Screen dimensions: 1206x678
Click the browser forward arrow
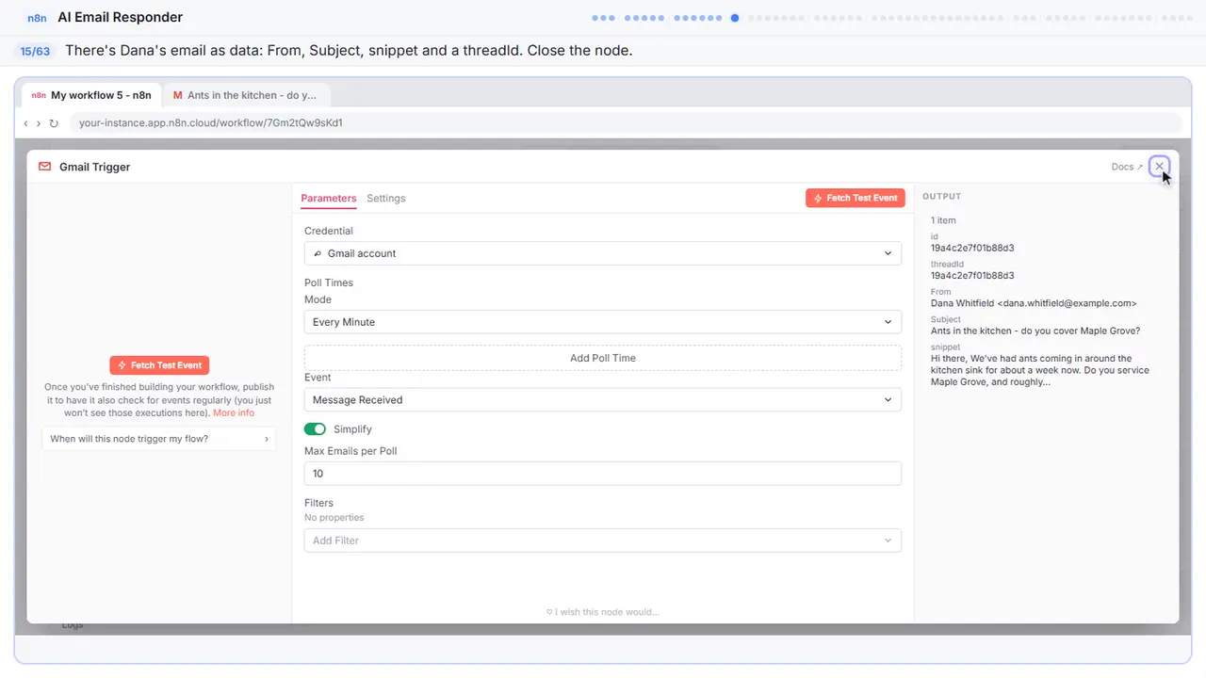39,123
